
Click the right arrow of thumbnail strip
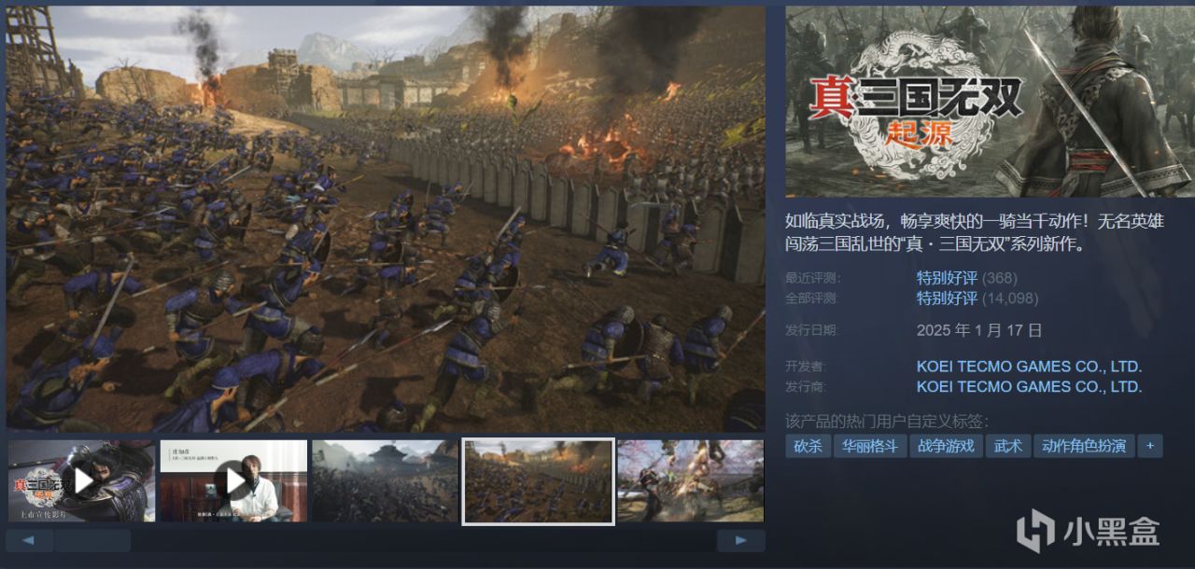(x=741, y=540)
